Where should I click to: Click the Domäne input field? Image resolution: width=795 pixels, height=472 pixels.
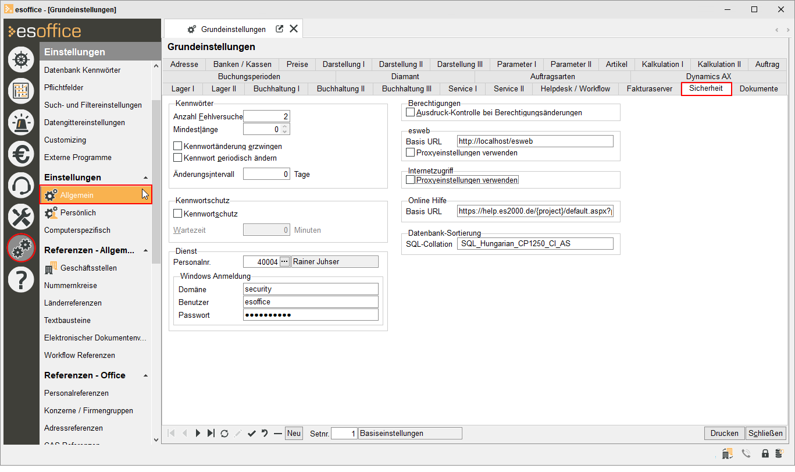(x=311, y=289)
